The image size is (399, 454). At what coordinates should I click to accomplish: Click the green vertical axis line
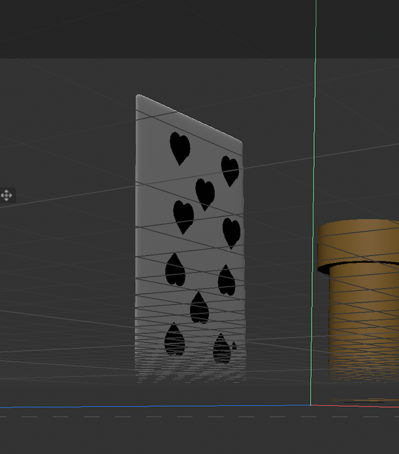coord(315,118)
